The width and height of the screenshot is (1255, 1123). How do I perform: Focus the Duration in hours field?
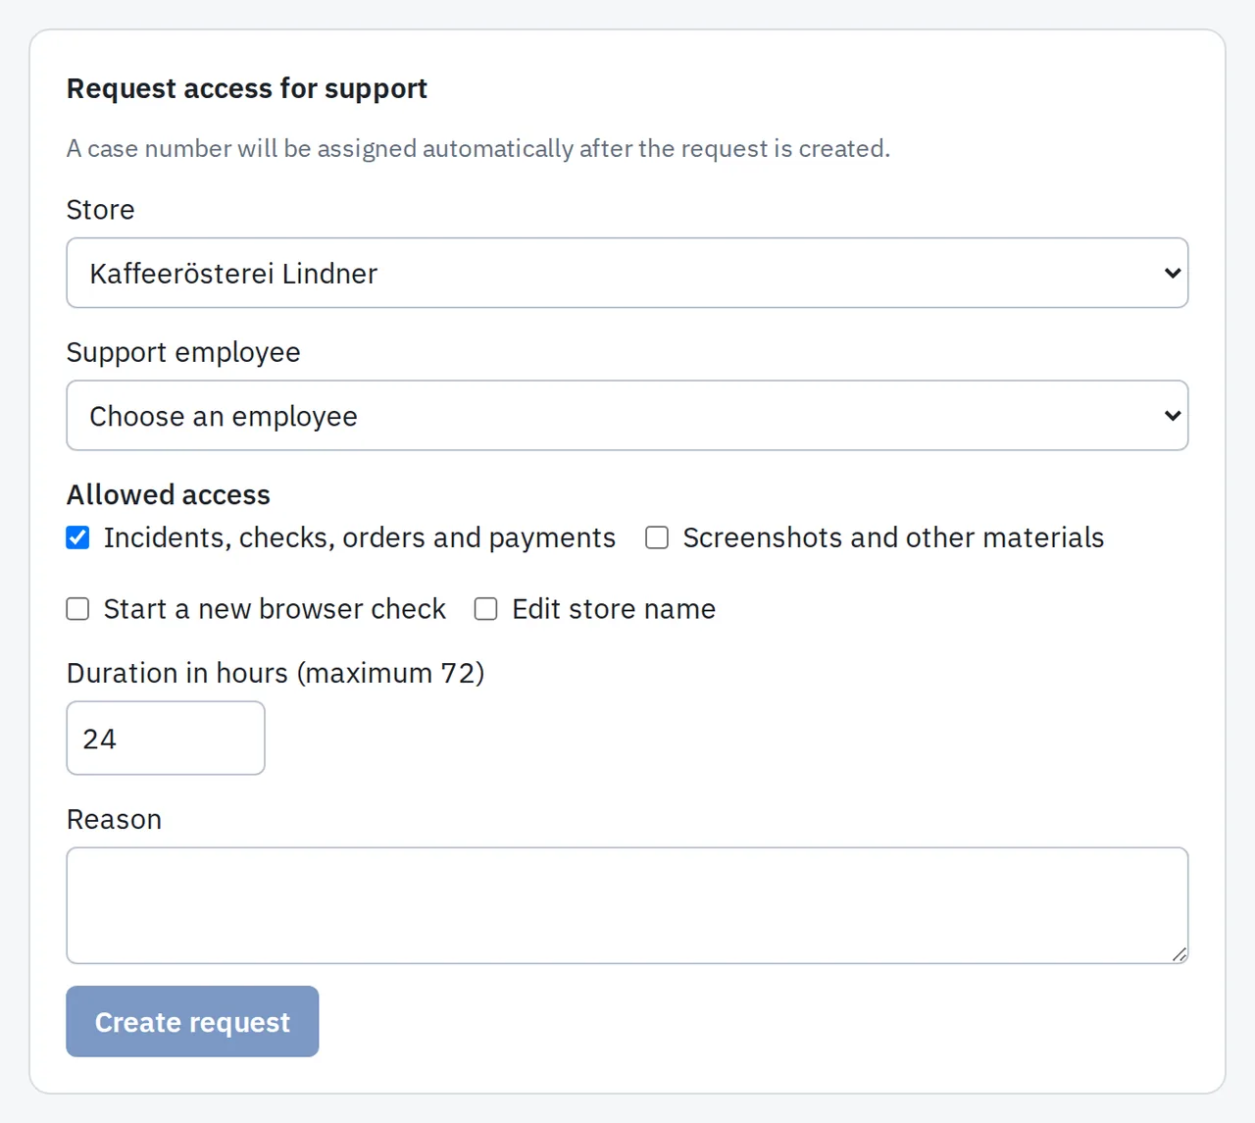(166, 738)
